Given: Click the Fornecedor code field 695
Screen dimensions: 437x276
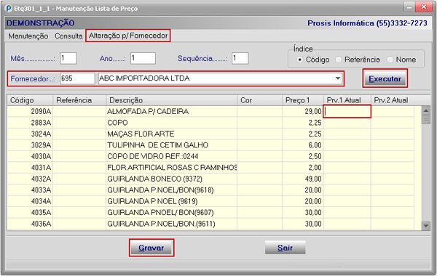Looking at the screenshot, I should (x=77, y=78).
